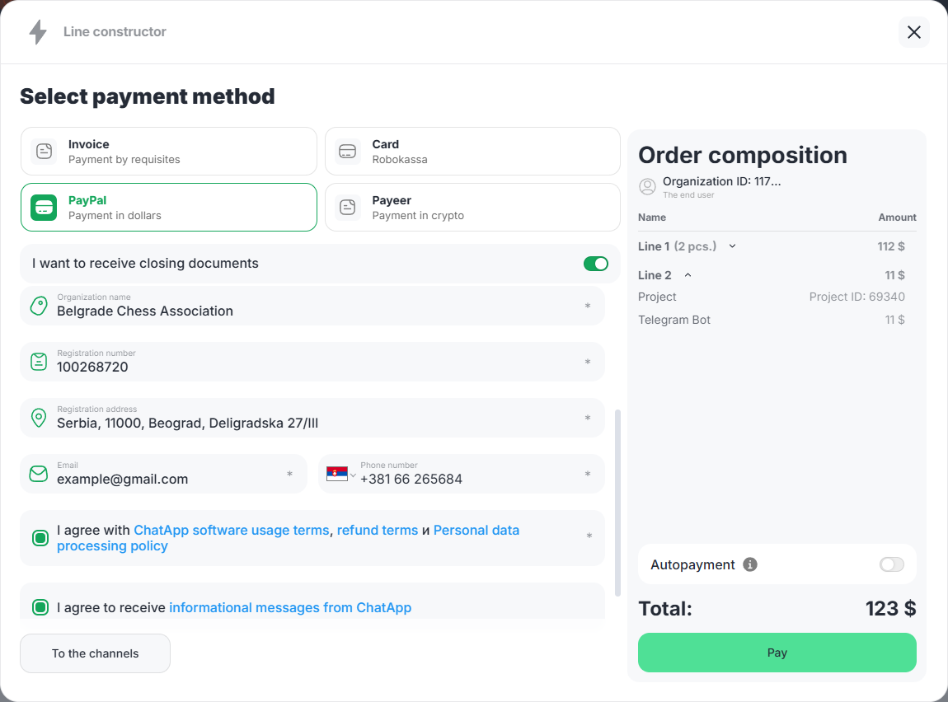
Task: Click the Autopayment info icon
Action: pyautogui.click(x=749, y=564)
